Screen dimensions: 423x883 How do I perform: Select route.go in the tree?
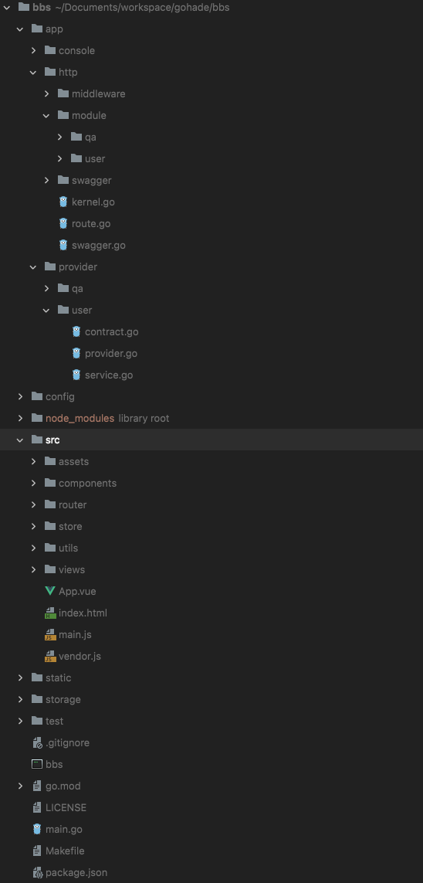91,223
